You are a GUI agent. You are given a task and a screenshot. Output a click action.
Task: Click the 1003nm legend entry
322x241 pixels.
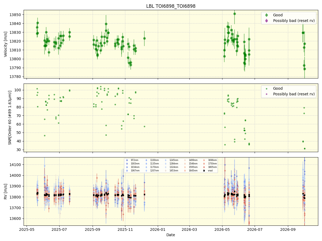pyautogui.click(x=135, y=164)
